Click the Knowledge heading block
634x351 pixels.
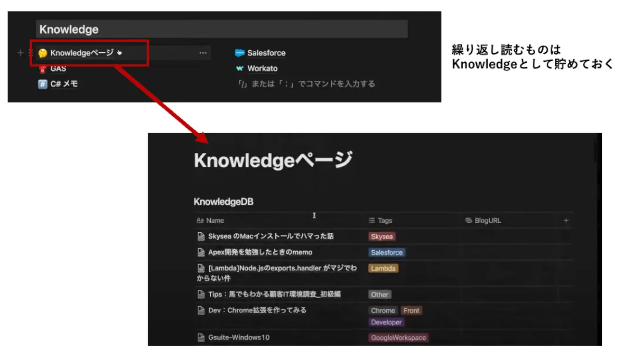222,29
